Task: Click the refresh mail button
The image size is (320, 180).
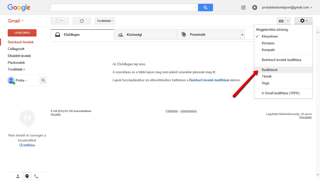Action: click(x=82, y=21)
